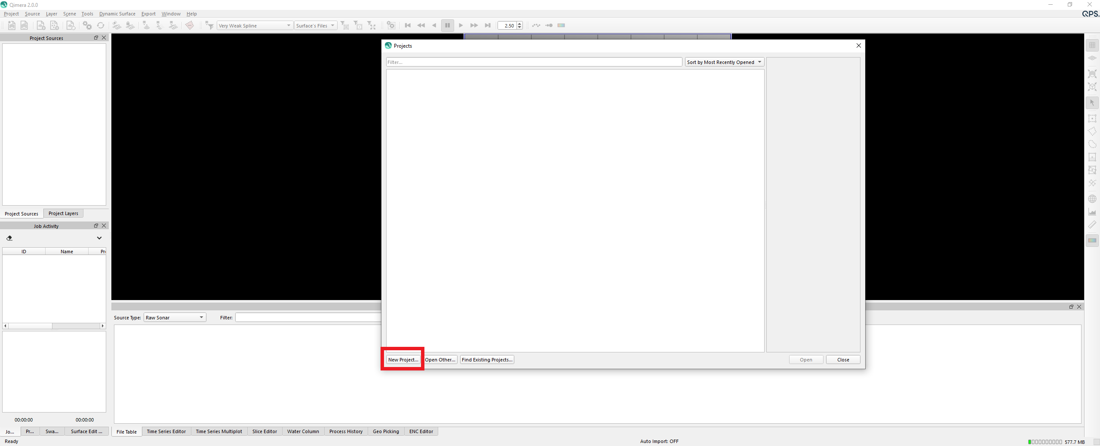The image size is (1100, 446).
Task: Click the Open button in Projects dialog
Action: 806,360
